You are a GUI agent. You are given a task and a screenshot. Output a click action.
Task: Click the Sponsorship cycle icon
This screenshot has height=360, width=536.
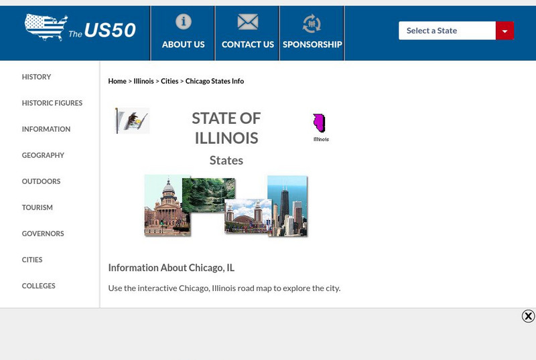312,23
